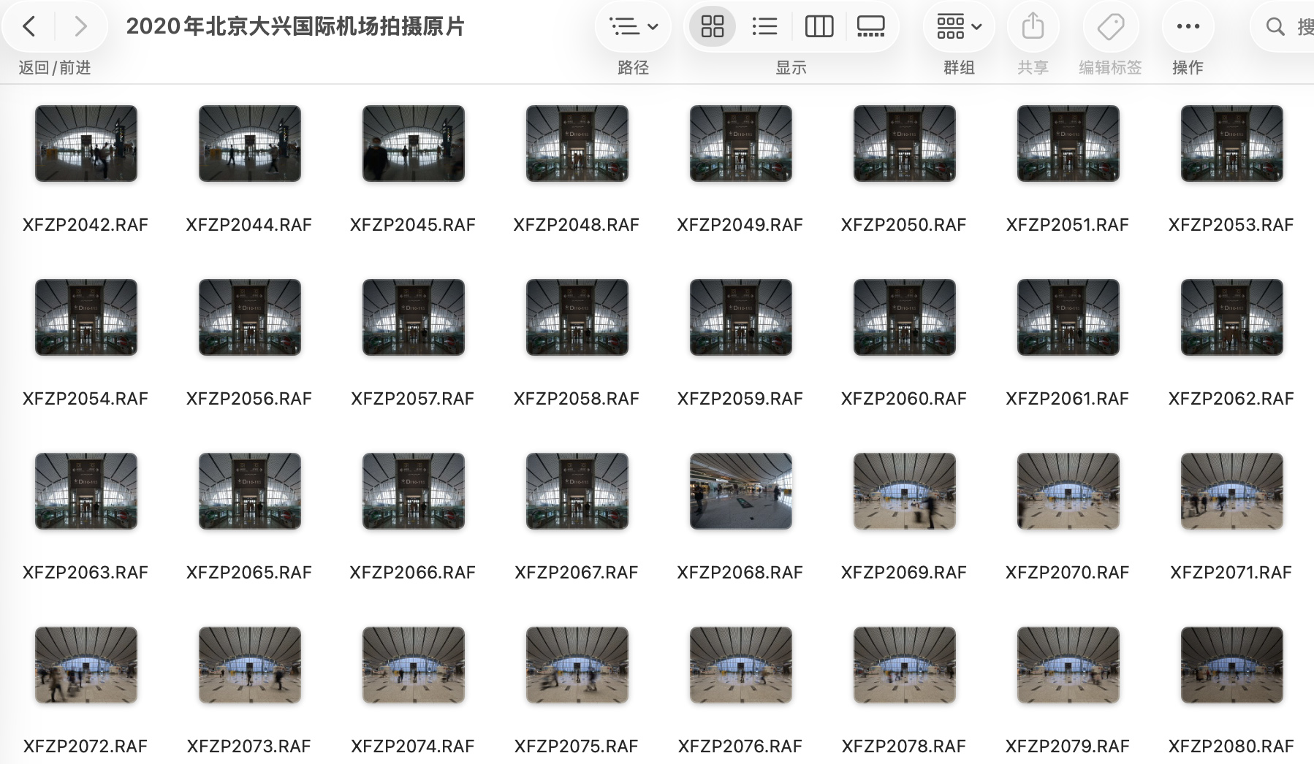Click the file name XFZP2059.RAF
The height and width of the screenshot is (764, 1314).
(740, 399)
